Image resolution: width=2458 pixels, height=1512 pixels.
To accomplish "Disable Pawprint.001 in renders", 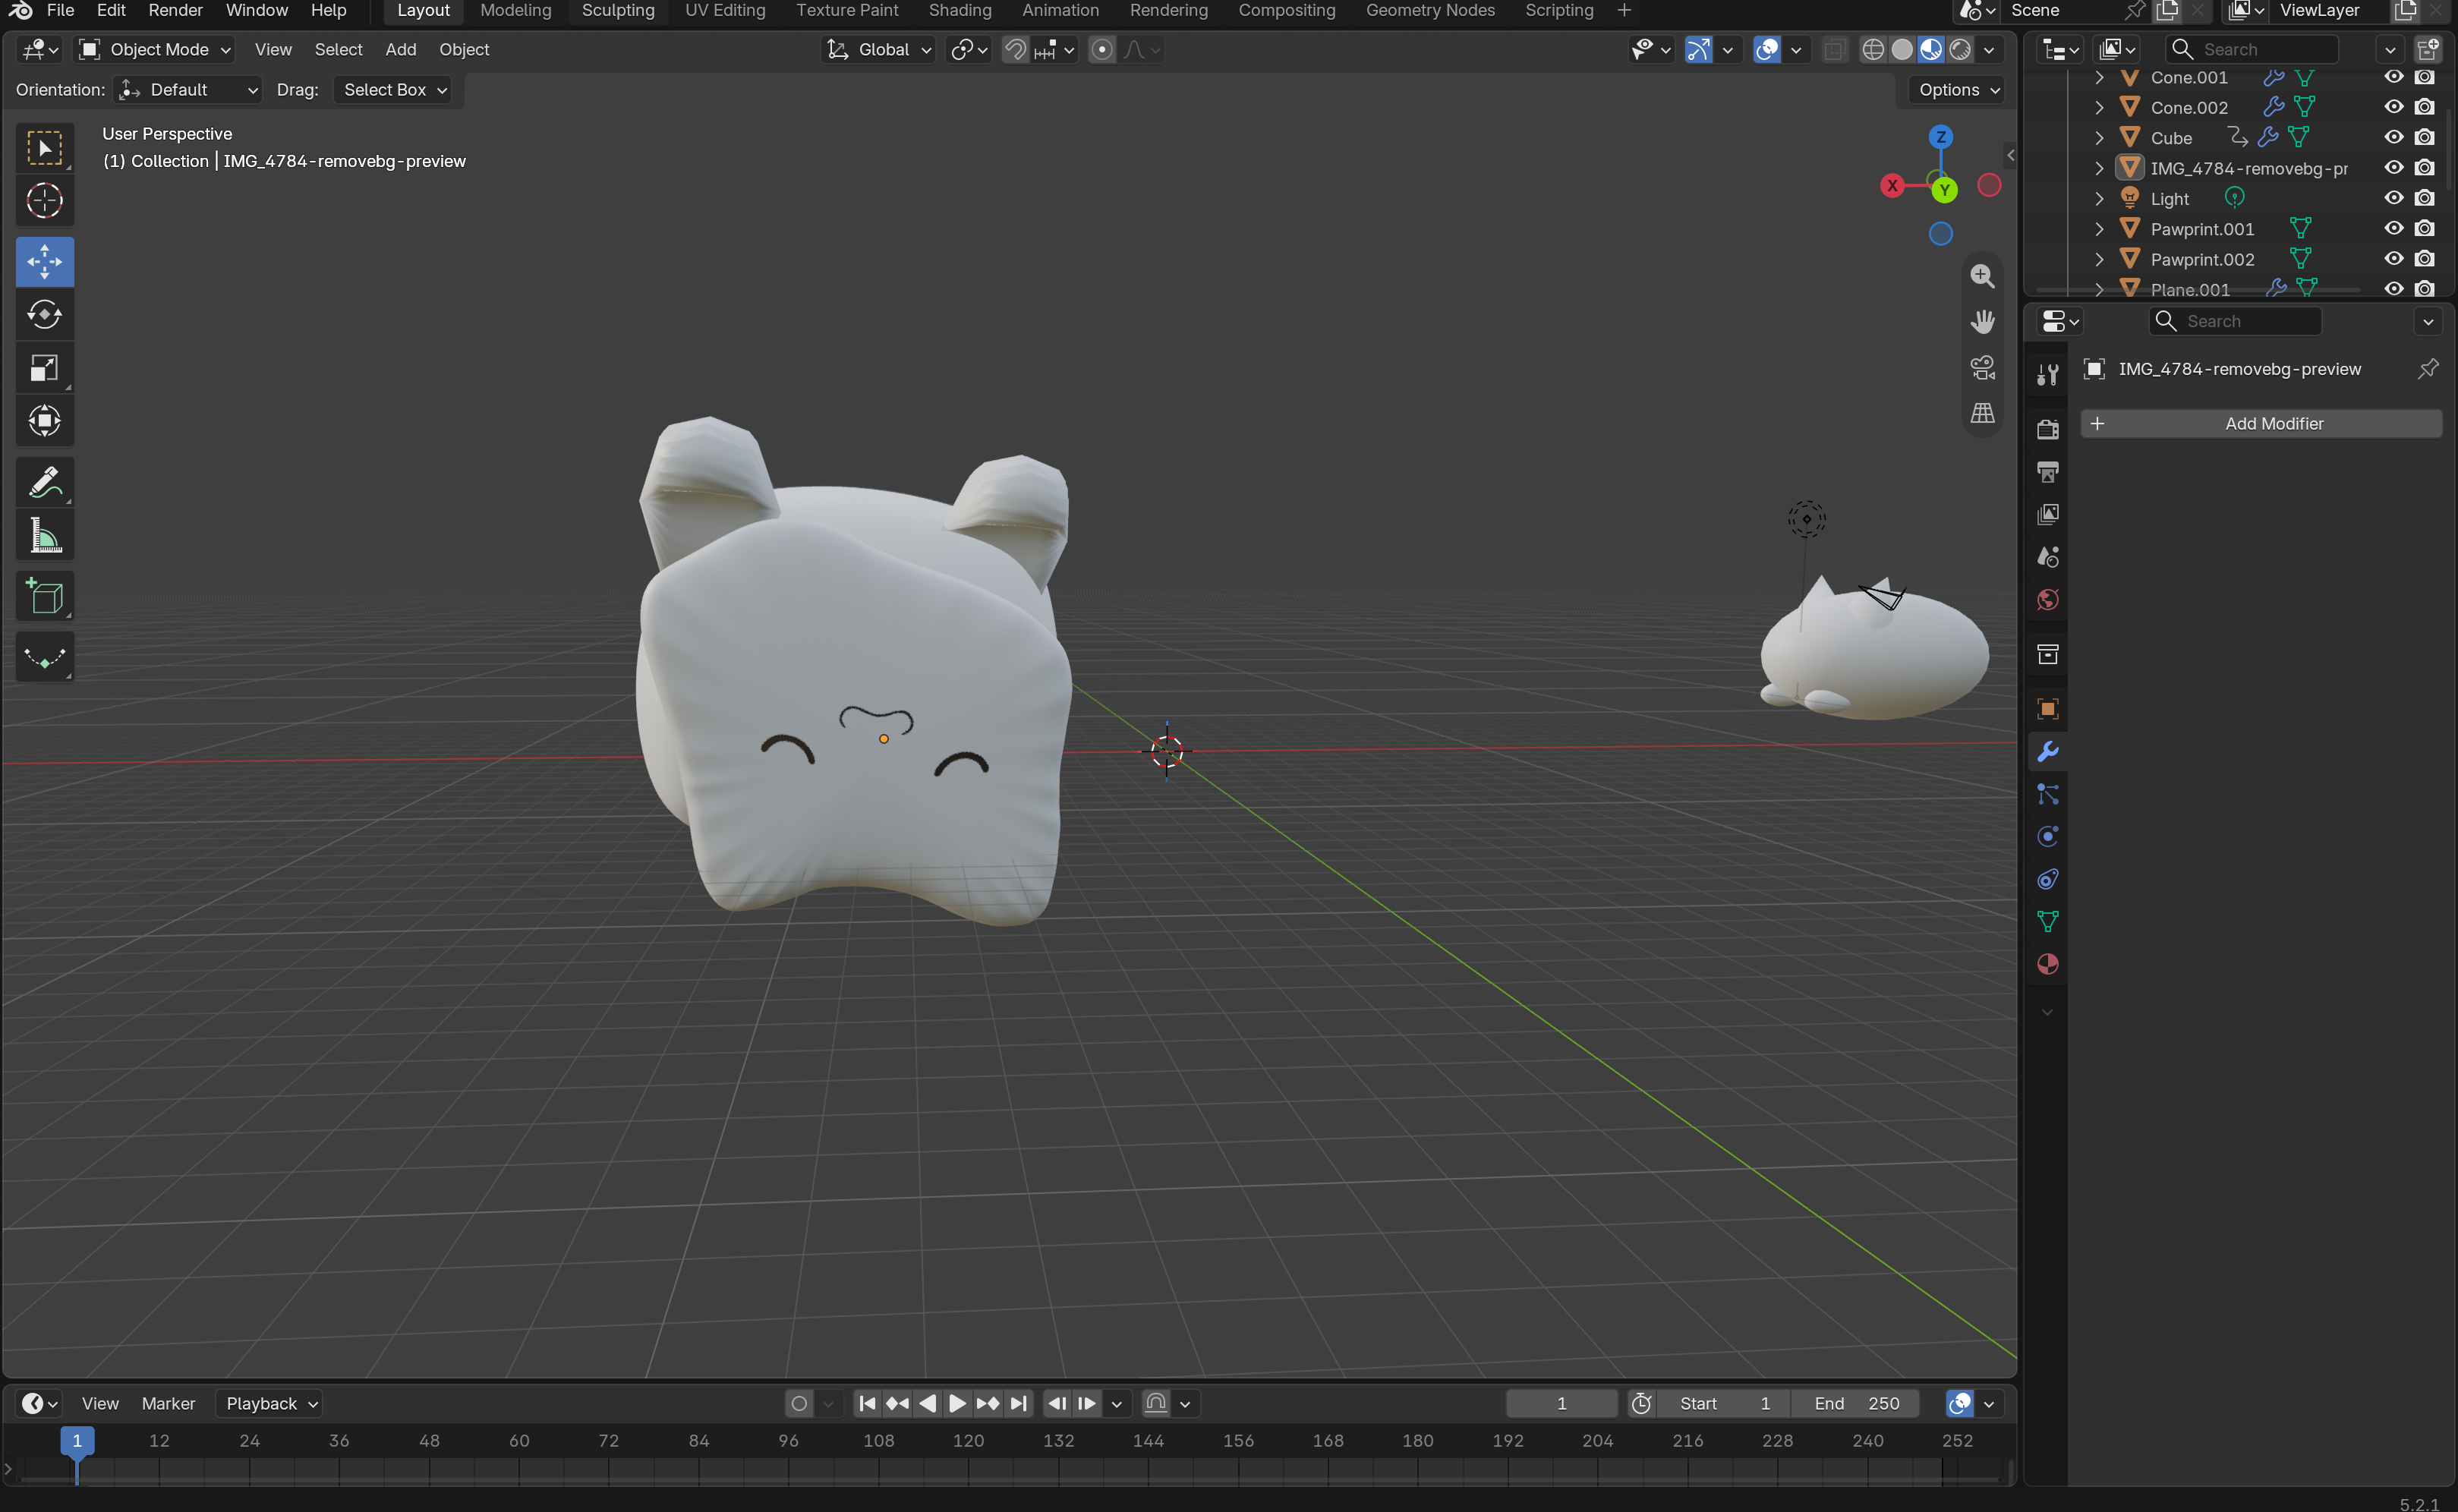I will coord(2424,228).
